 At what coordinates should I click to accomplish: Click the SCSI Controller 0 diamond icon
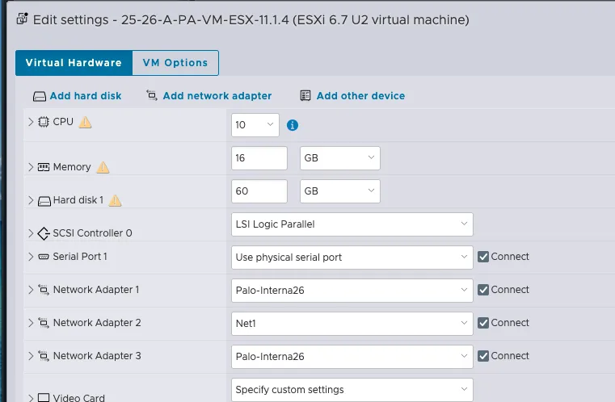pyautogui.click(x=44, y=233)
